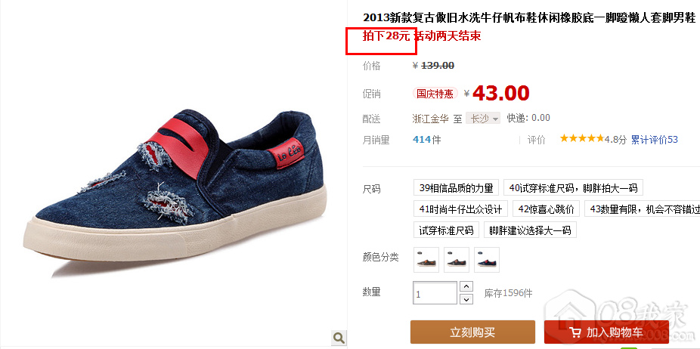Open the 累计评价53 reviews link

655,140
